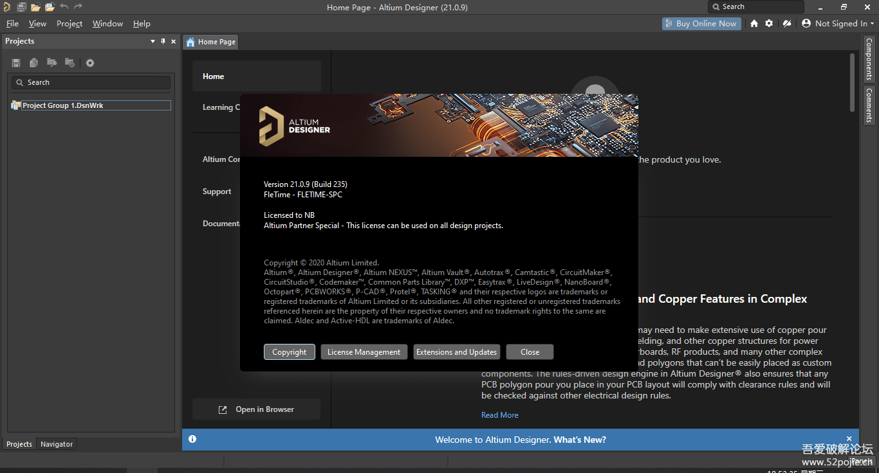
Task: Click the Undo arrow icon
Action: 64,7
